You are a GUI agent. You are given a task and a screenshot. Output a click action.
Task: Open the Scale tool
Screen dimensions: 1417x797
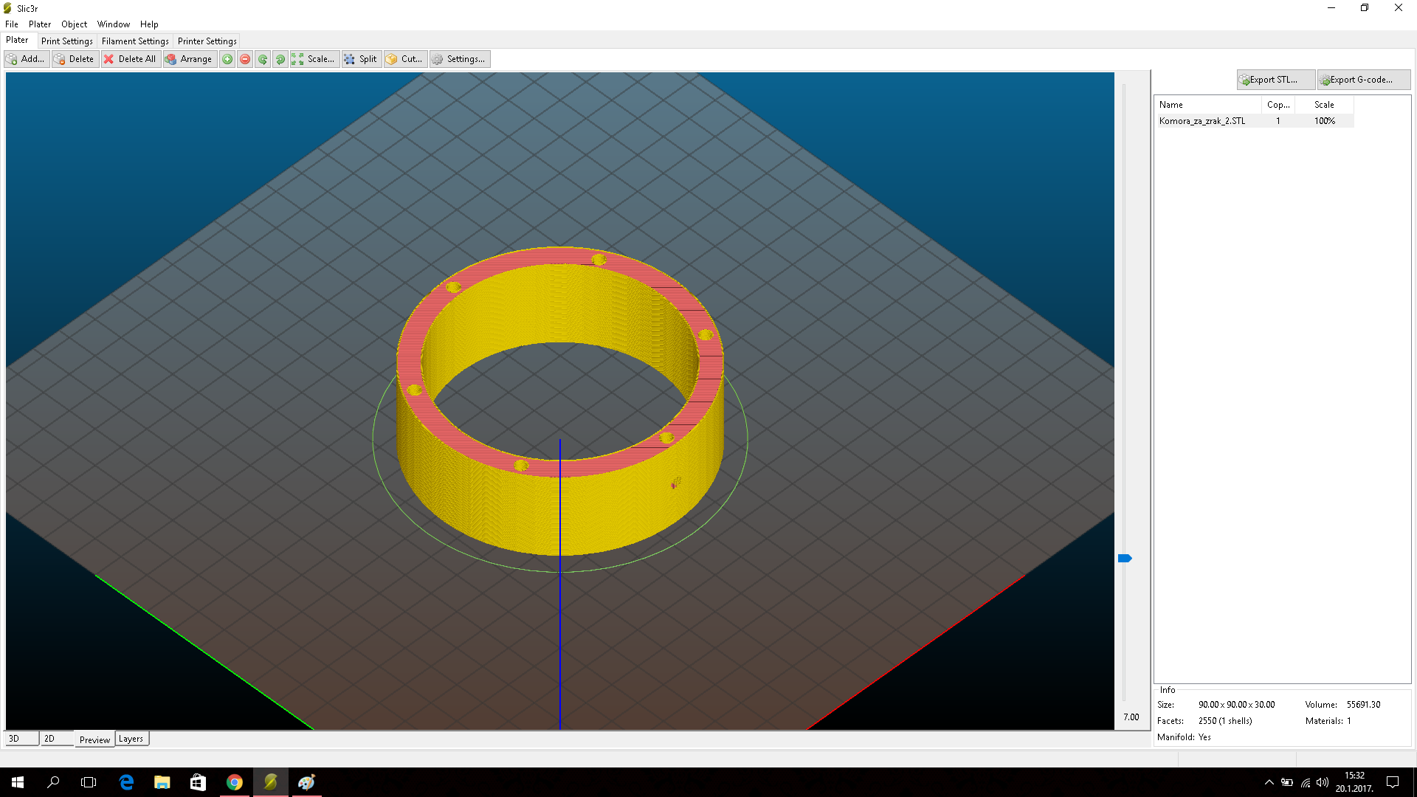coord(314,59)
